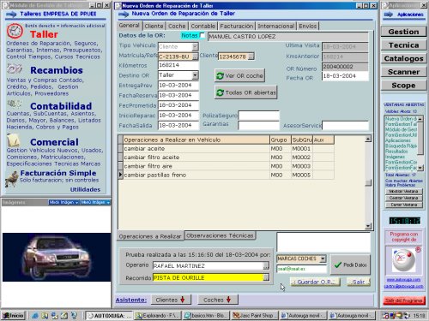The width and height of the screenshot is (429, 321).
Task: Click the refresh icon on Ver OR coche
Action: (x=220, y=76)
